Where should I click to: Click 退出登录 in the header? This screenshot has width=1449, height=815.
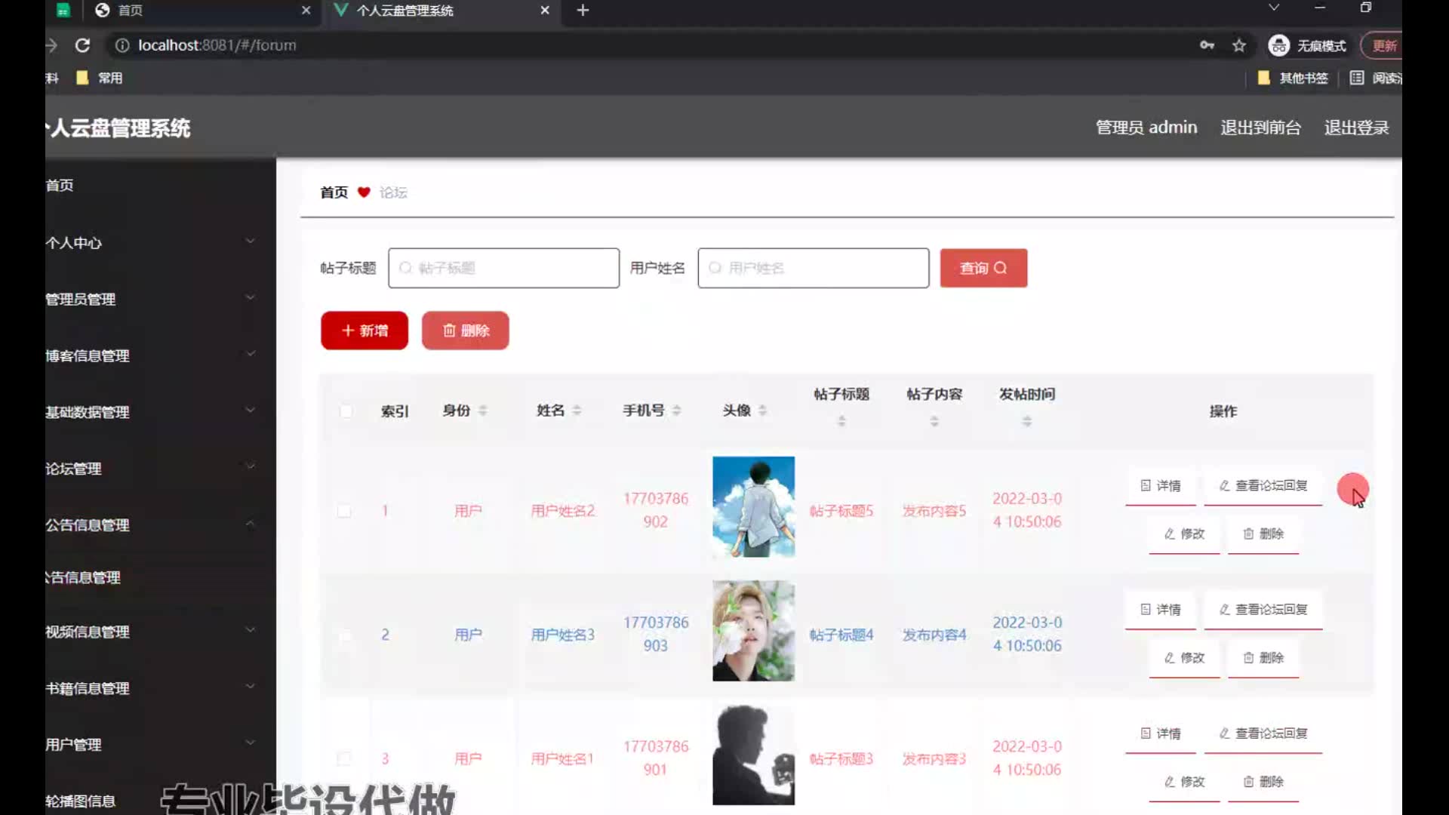point(1356,128)
